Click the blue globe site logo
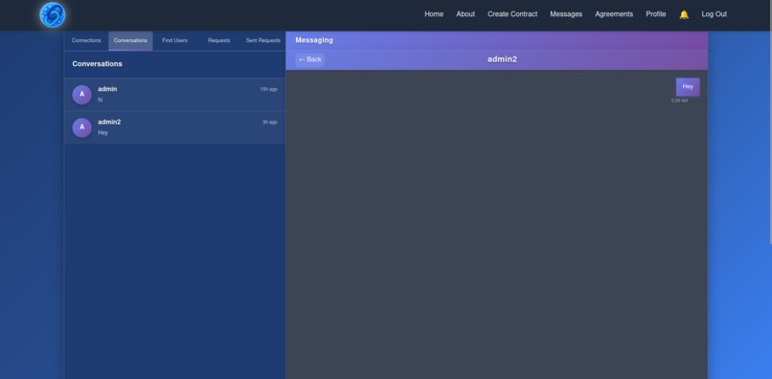 coord(52,14)
